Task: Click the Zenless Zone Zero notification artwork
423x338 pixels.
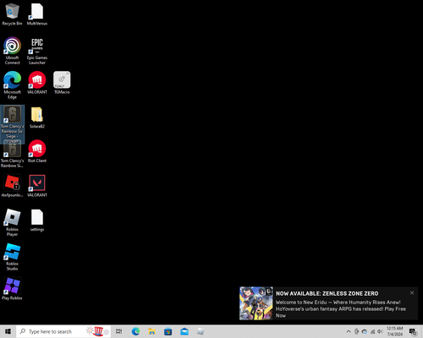Action: pos(256,303)
